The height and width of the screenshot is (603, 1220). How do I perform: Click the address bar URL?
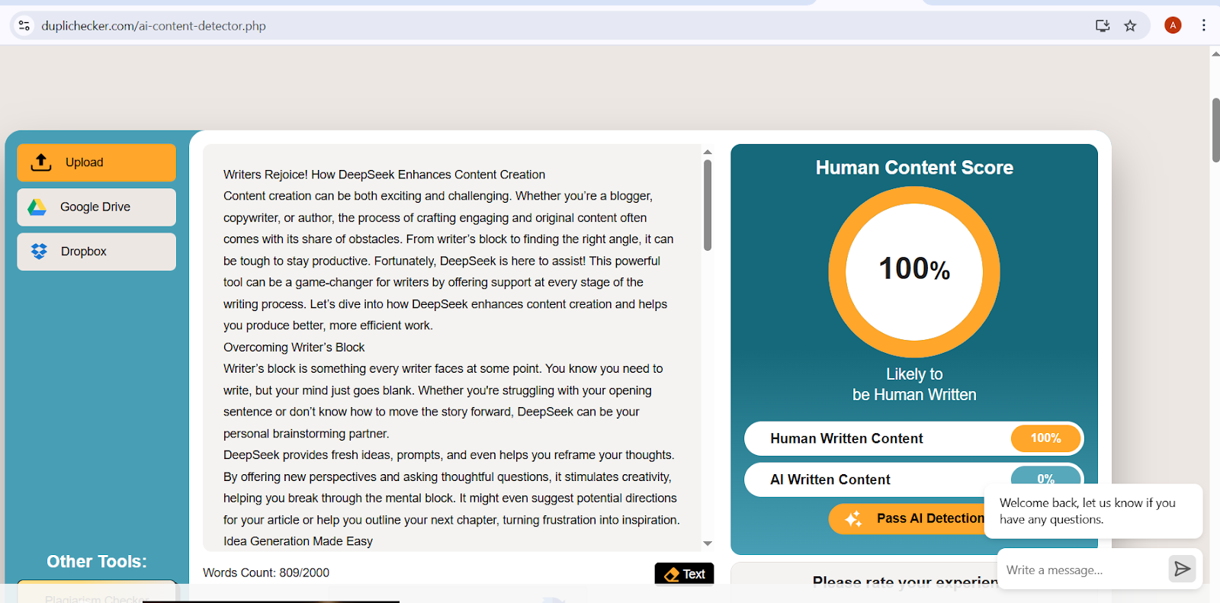pyautogui.click(x=153, y=26)
